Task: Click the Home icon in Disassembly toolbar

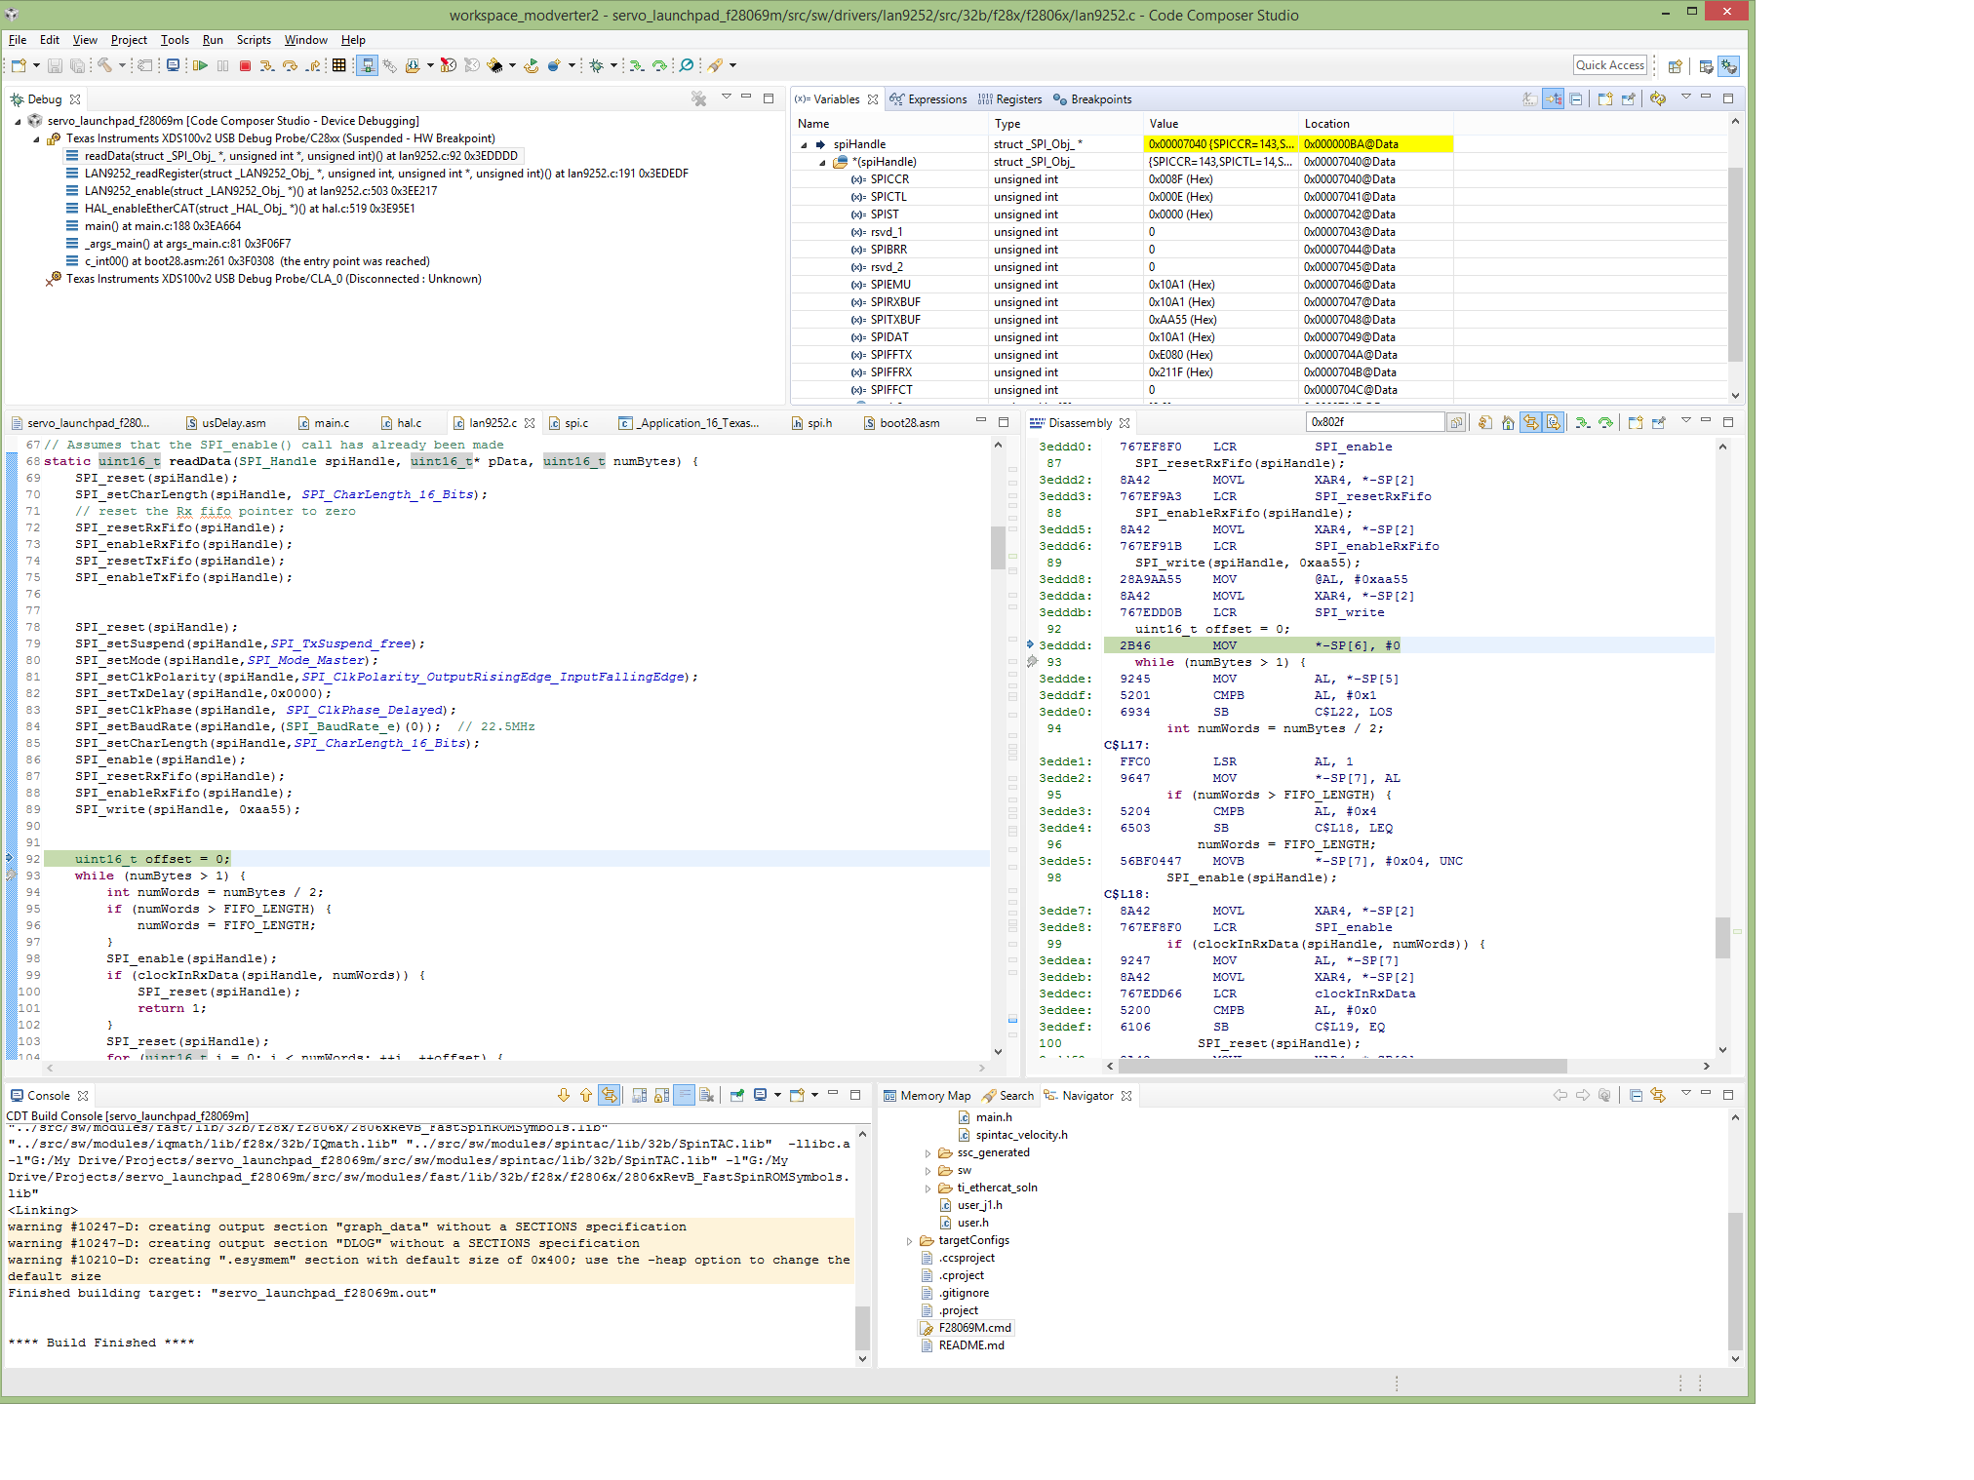Action: coord(1508,422)
